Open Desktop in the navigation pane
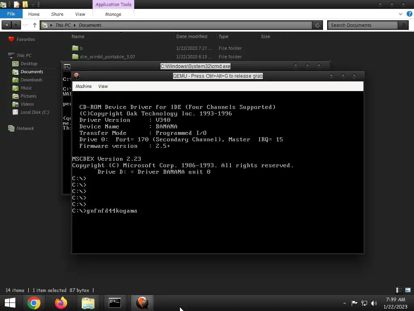414x311 pixels. coord(25,64)
